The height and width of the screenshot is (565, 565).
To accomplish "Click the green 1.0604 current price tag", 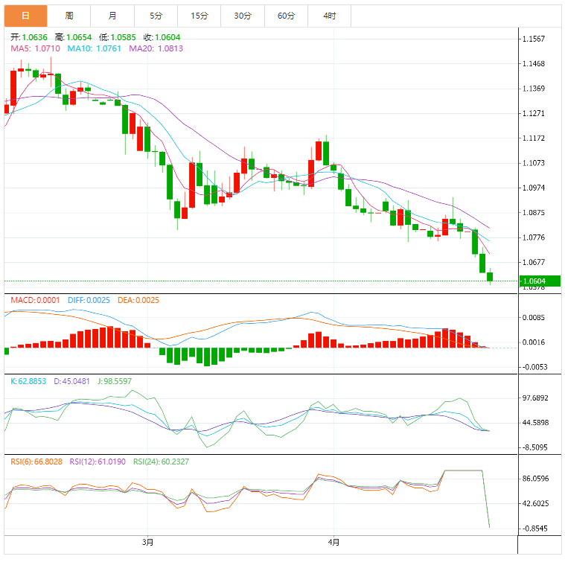I will coord(540,281).
